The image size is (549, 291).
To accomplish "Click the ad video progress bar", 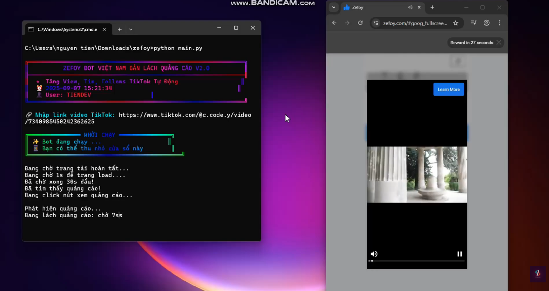I will coord(416,261).
